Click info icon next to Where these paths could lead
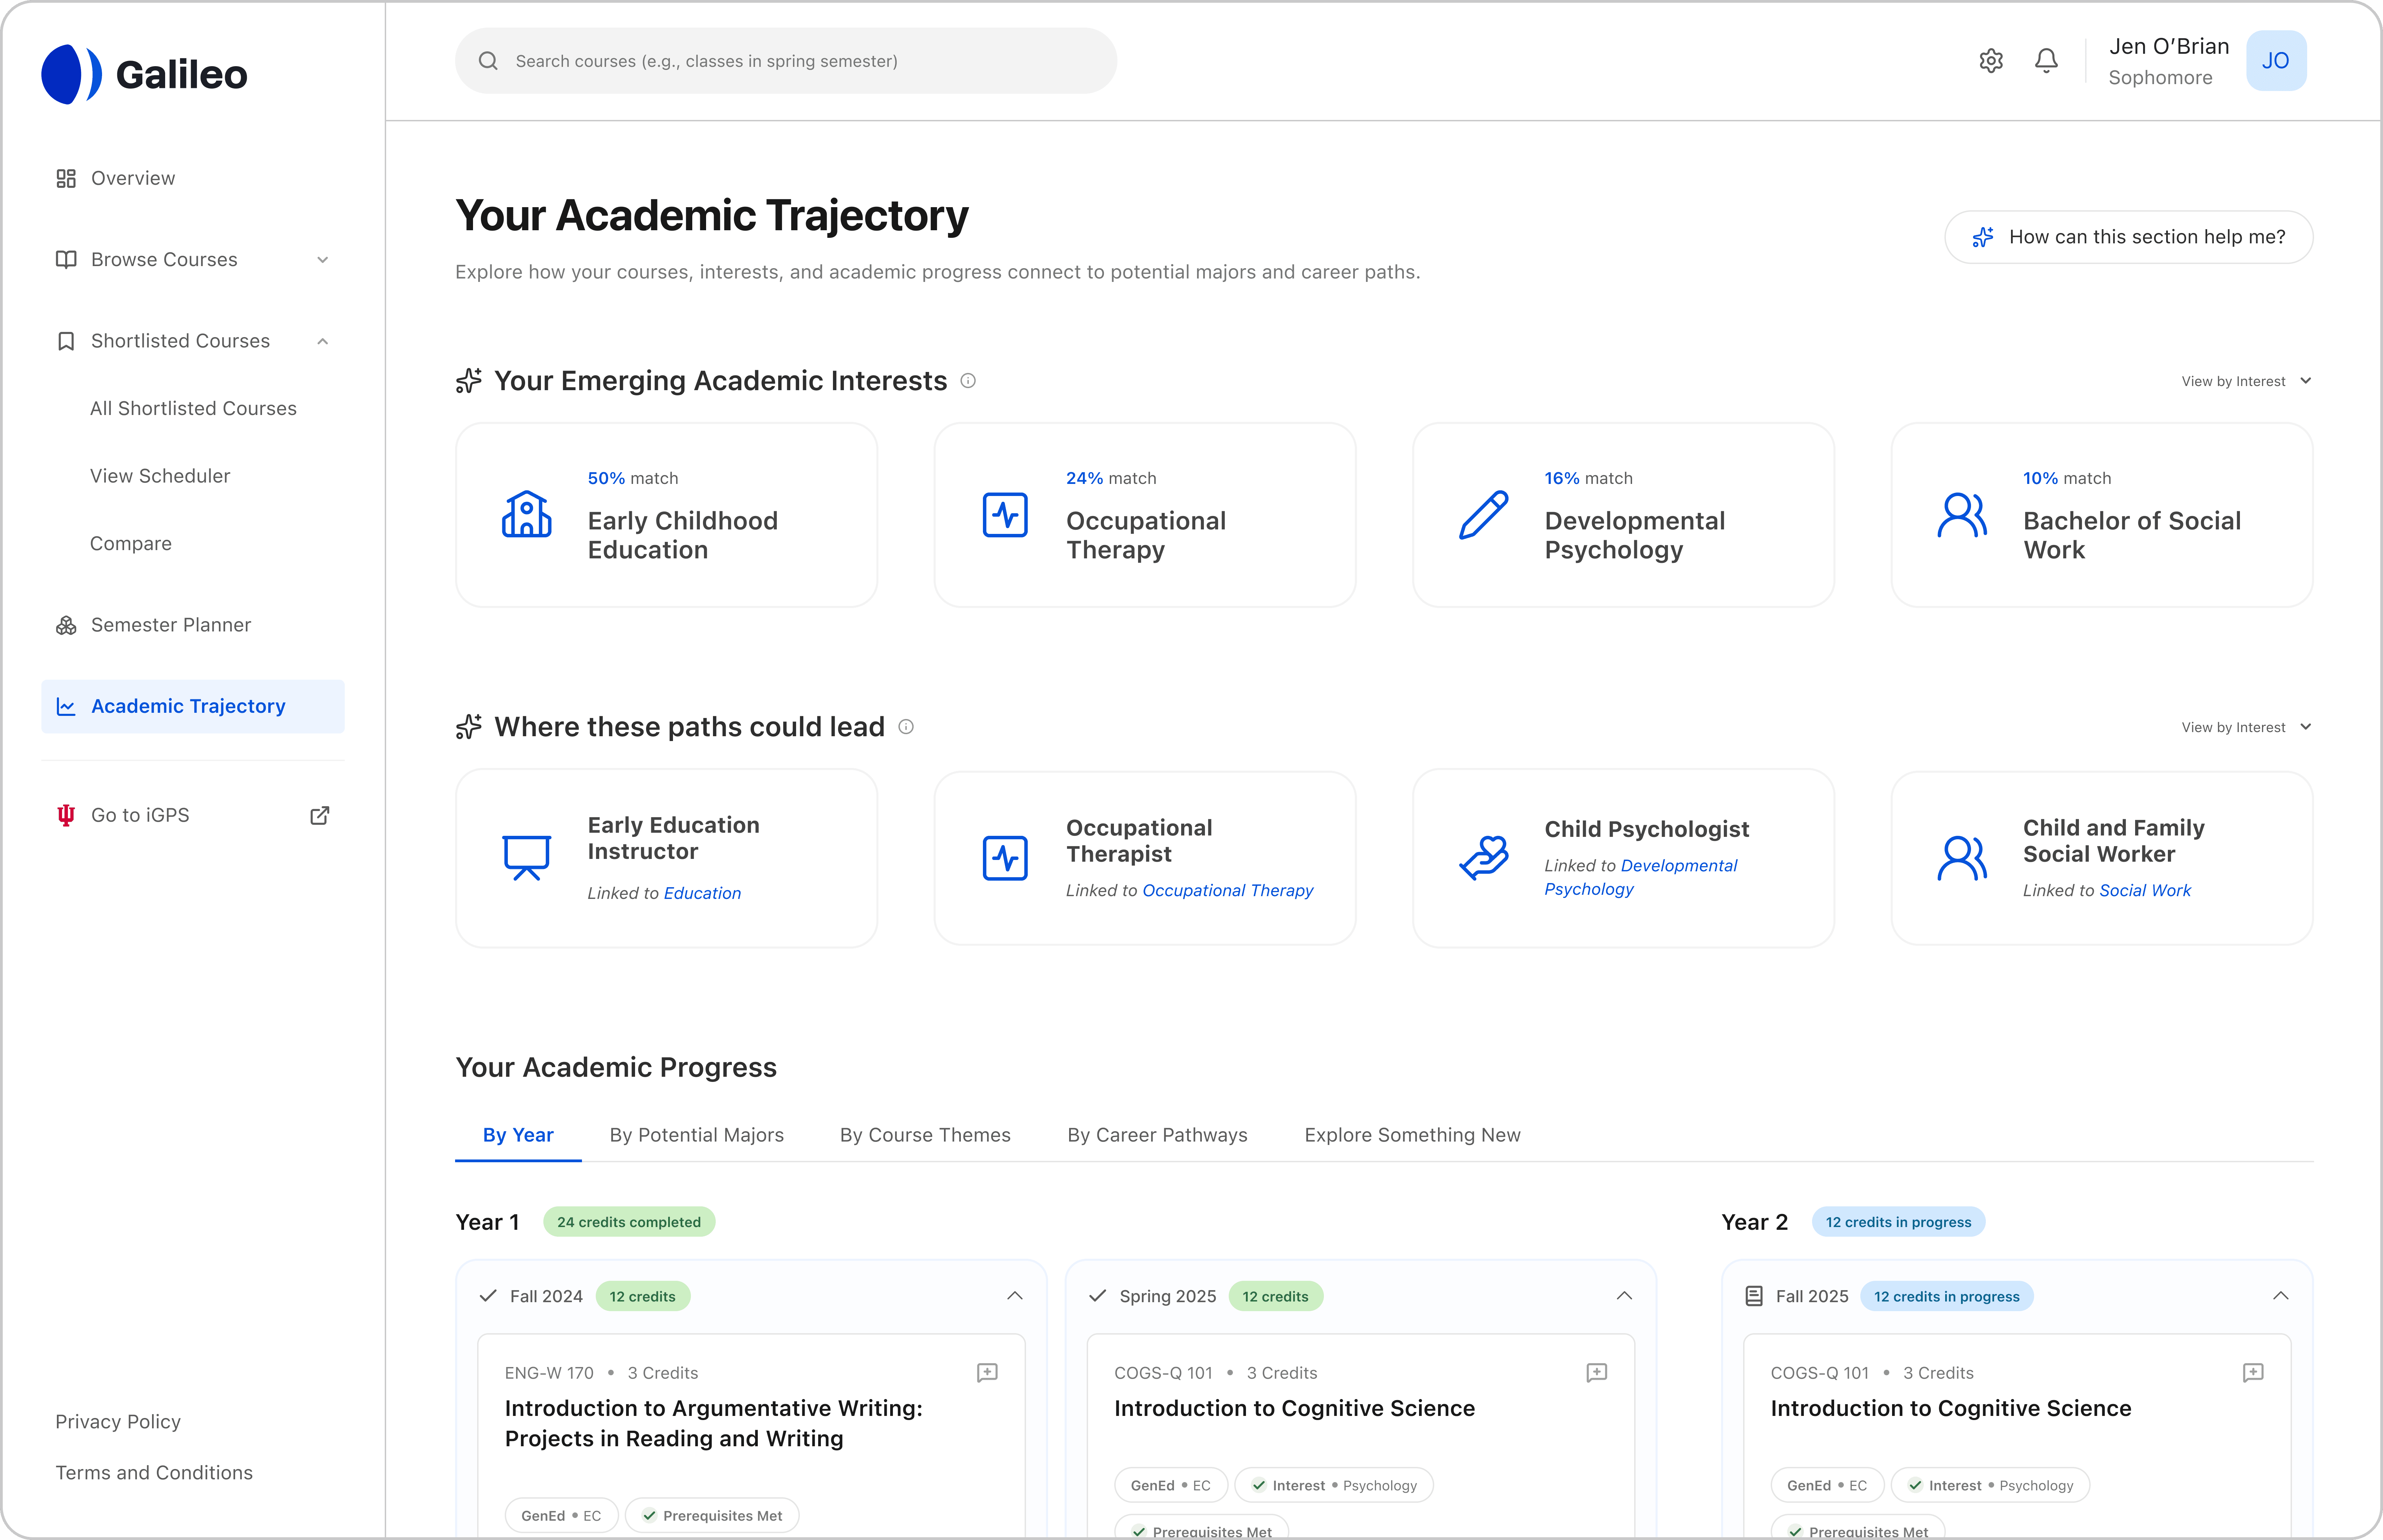 pyautogui.click(x=906, y=727)
